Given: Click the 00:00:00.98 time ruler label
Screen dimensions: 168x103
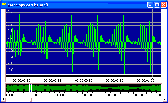Looking at the screenshot, I should pyautogui.click(x=114, y=80).
